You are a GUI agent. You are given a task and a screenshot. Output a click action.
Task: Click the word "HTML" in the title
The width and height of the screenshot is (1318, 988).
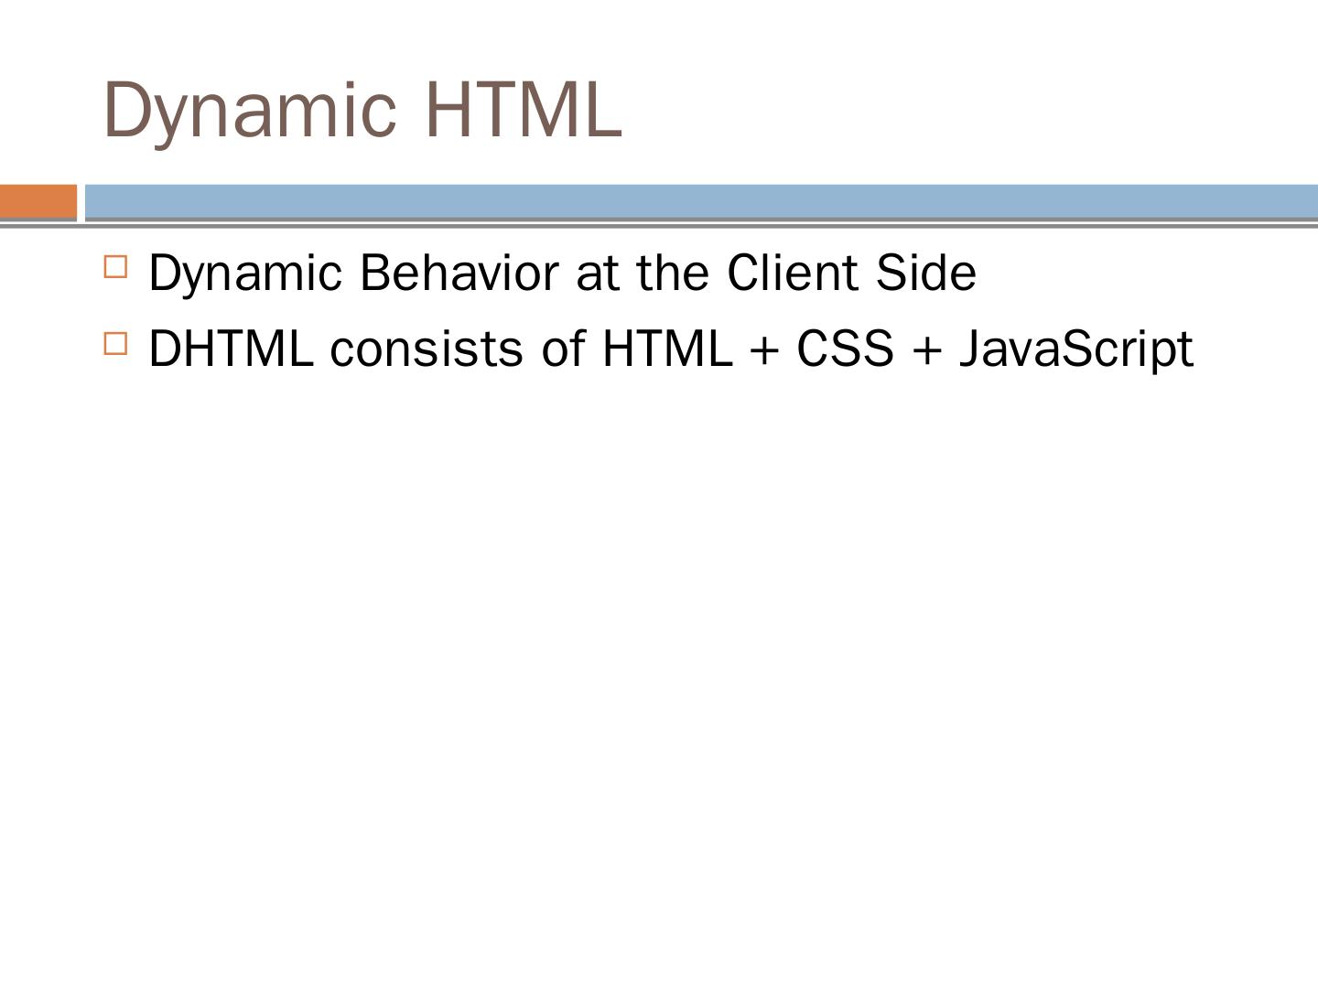point(524,110)
